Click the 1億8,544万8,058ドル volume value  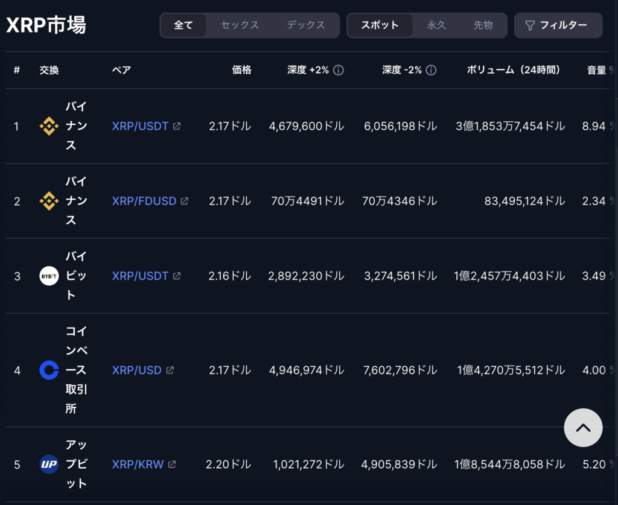click(x=509, y=464)
